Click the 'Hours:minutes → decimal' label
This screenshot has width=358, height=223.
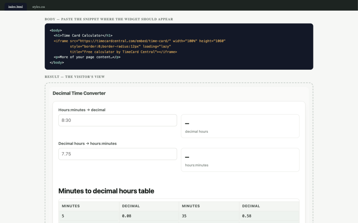82,110
